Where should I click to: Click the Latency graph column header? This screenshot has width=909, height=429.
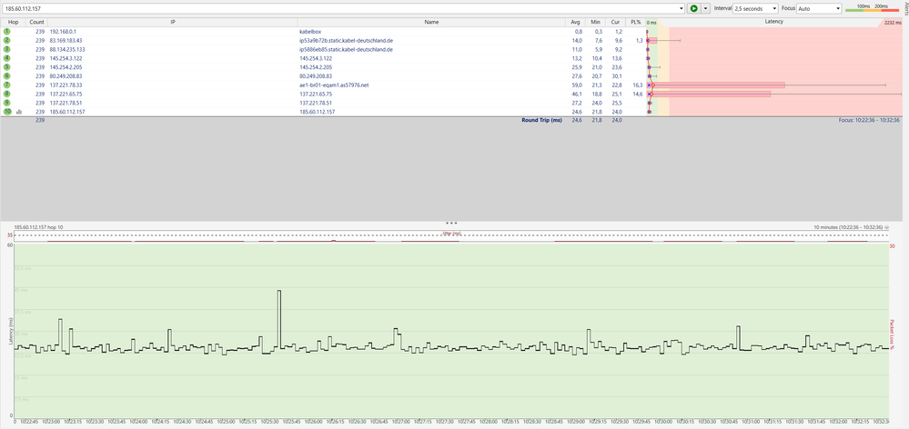click(x=774, y=22)
